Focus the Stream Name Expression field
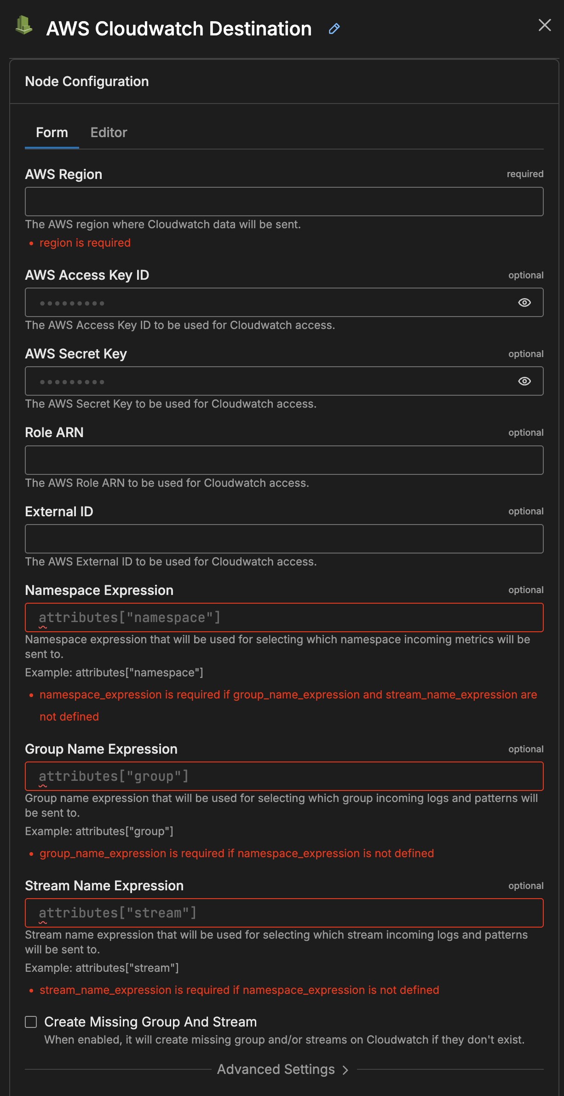Image resolution: width=564 pixels, height=1096 pixels. point(284,913)
